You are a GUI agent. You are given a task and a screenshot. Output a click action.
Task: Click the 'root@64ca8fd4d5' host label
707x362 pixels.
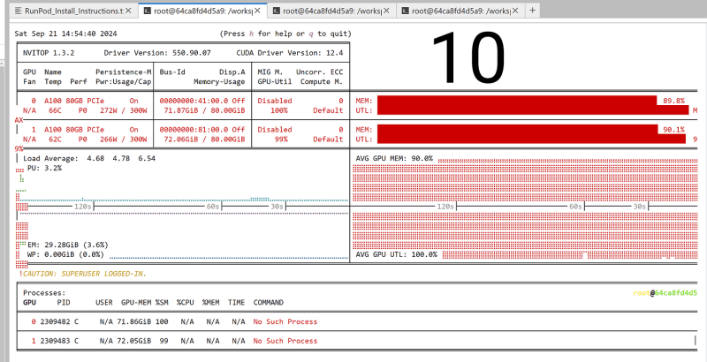point(665,293)
